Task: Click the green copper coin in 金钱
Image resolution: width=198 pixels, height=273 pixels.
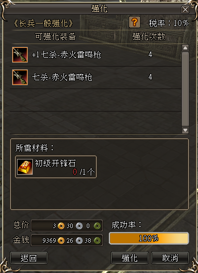Action: tap(97, 240)
